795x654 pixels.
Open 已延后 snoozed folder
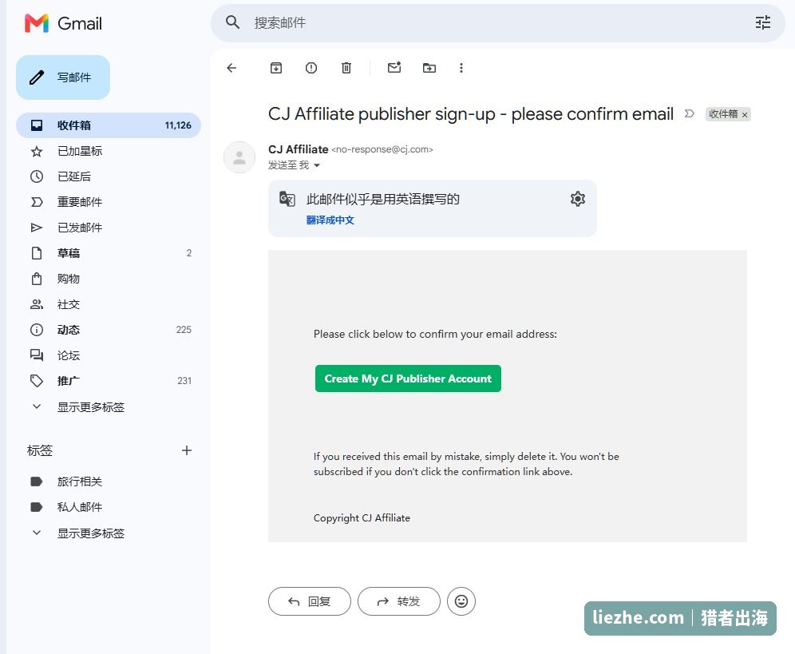109,176
